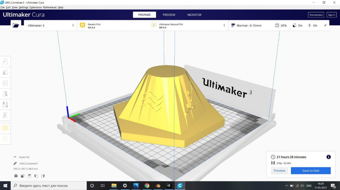Open the File menu
This screenshot has height=190, width=340.
pos(2,7)
